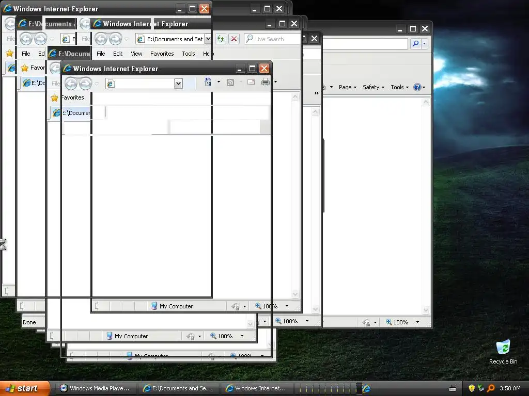Click the orange magnifier tray icon

coord(491,388)
